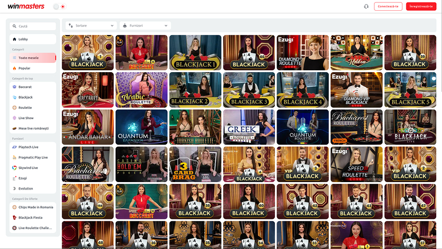442x249 pixels.
Task: Open Ezugi Speed Roulette tile
Action: click(356, 164)
